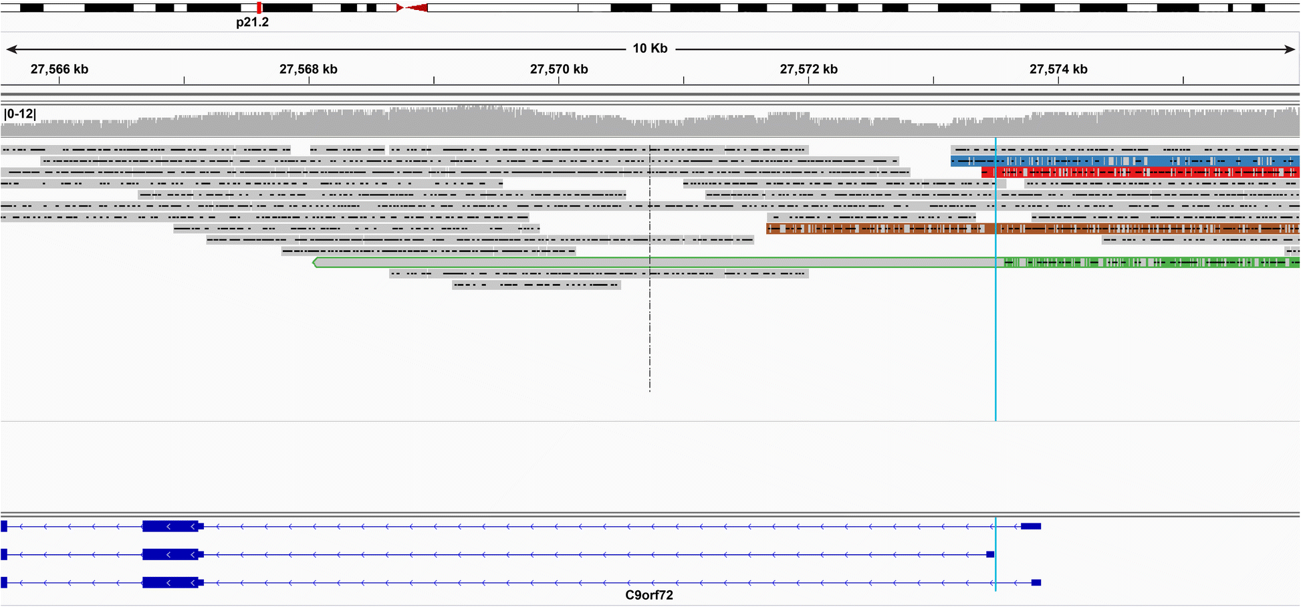Click the 0-12 coverage data range label
Screen dimensions: 1301x607
[x=20, y=114]
